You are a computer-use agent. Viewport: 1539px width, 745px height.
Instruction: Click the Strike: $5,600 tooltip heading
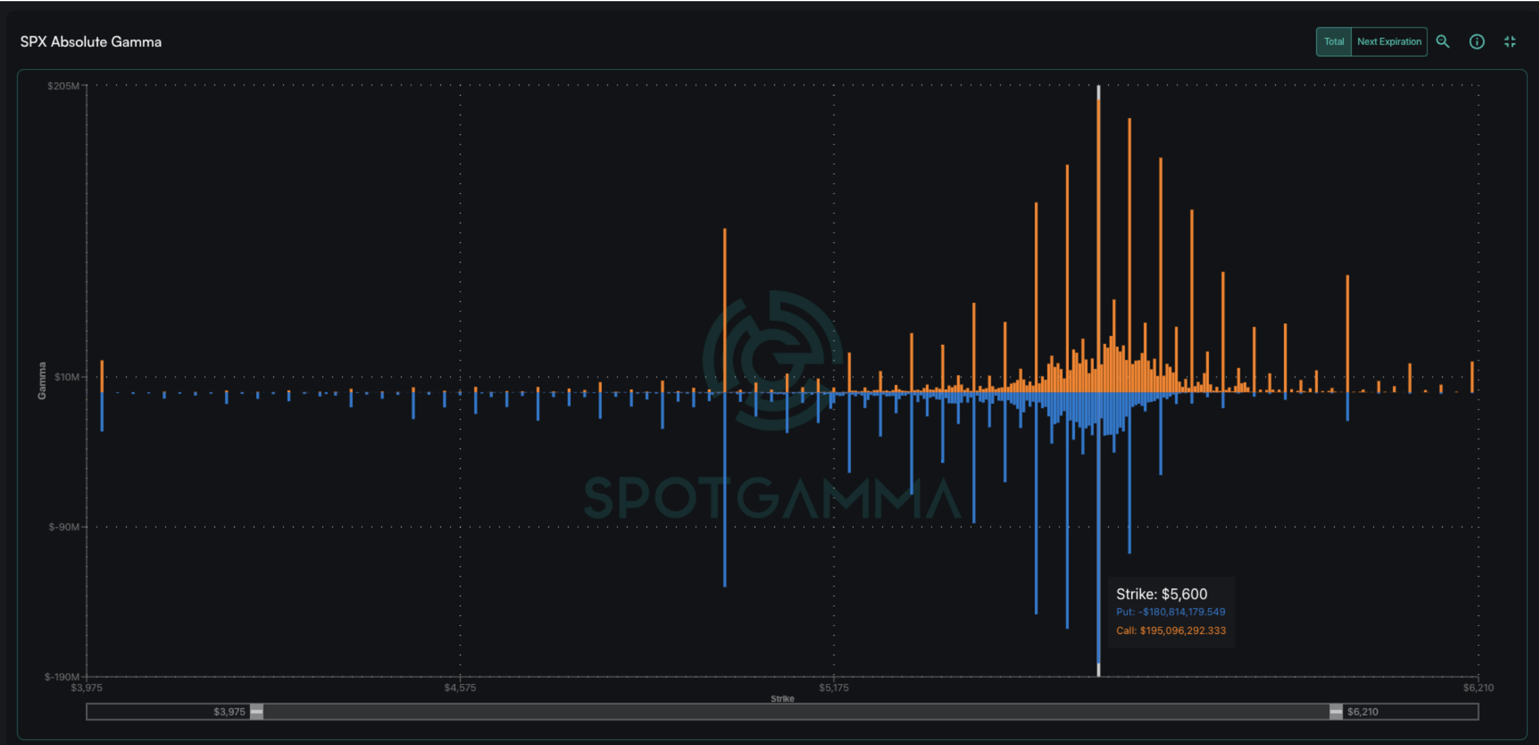(x=1161, y=594)
